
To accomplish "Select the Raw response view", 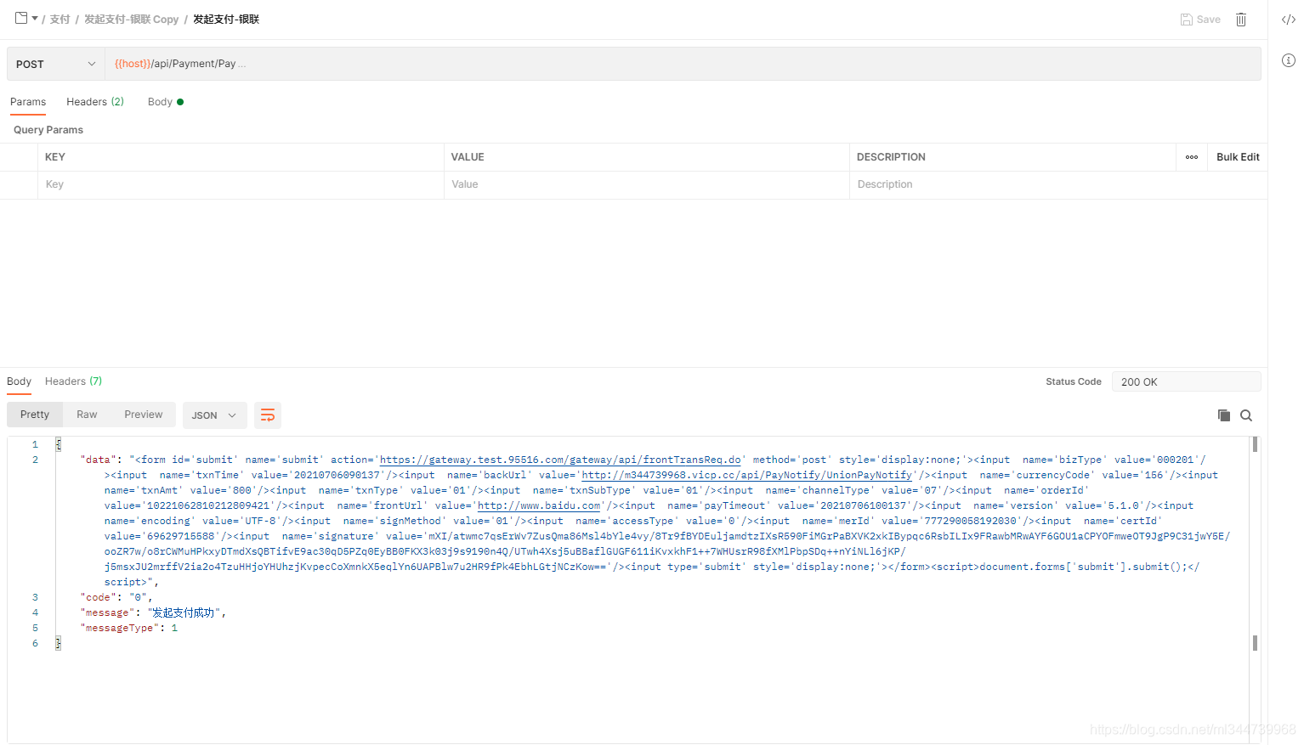I will 87,415.
